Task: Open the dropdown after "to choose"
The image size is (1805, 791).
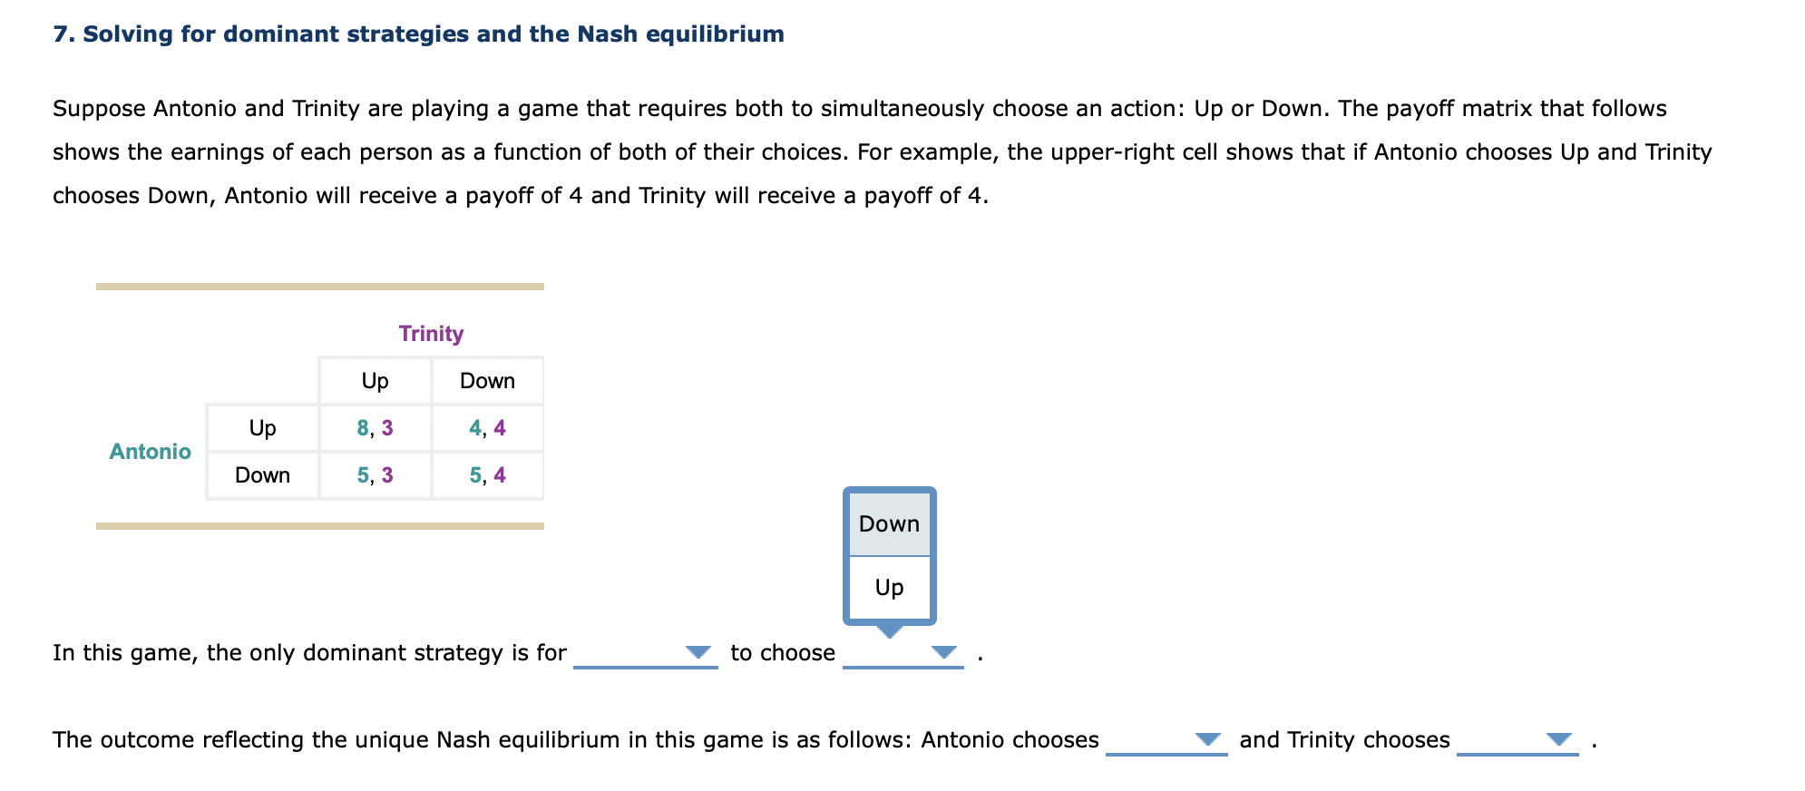Action: tap(904, 652)
